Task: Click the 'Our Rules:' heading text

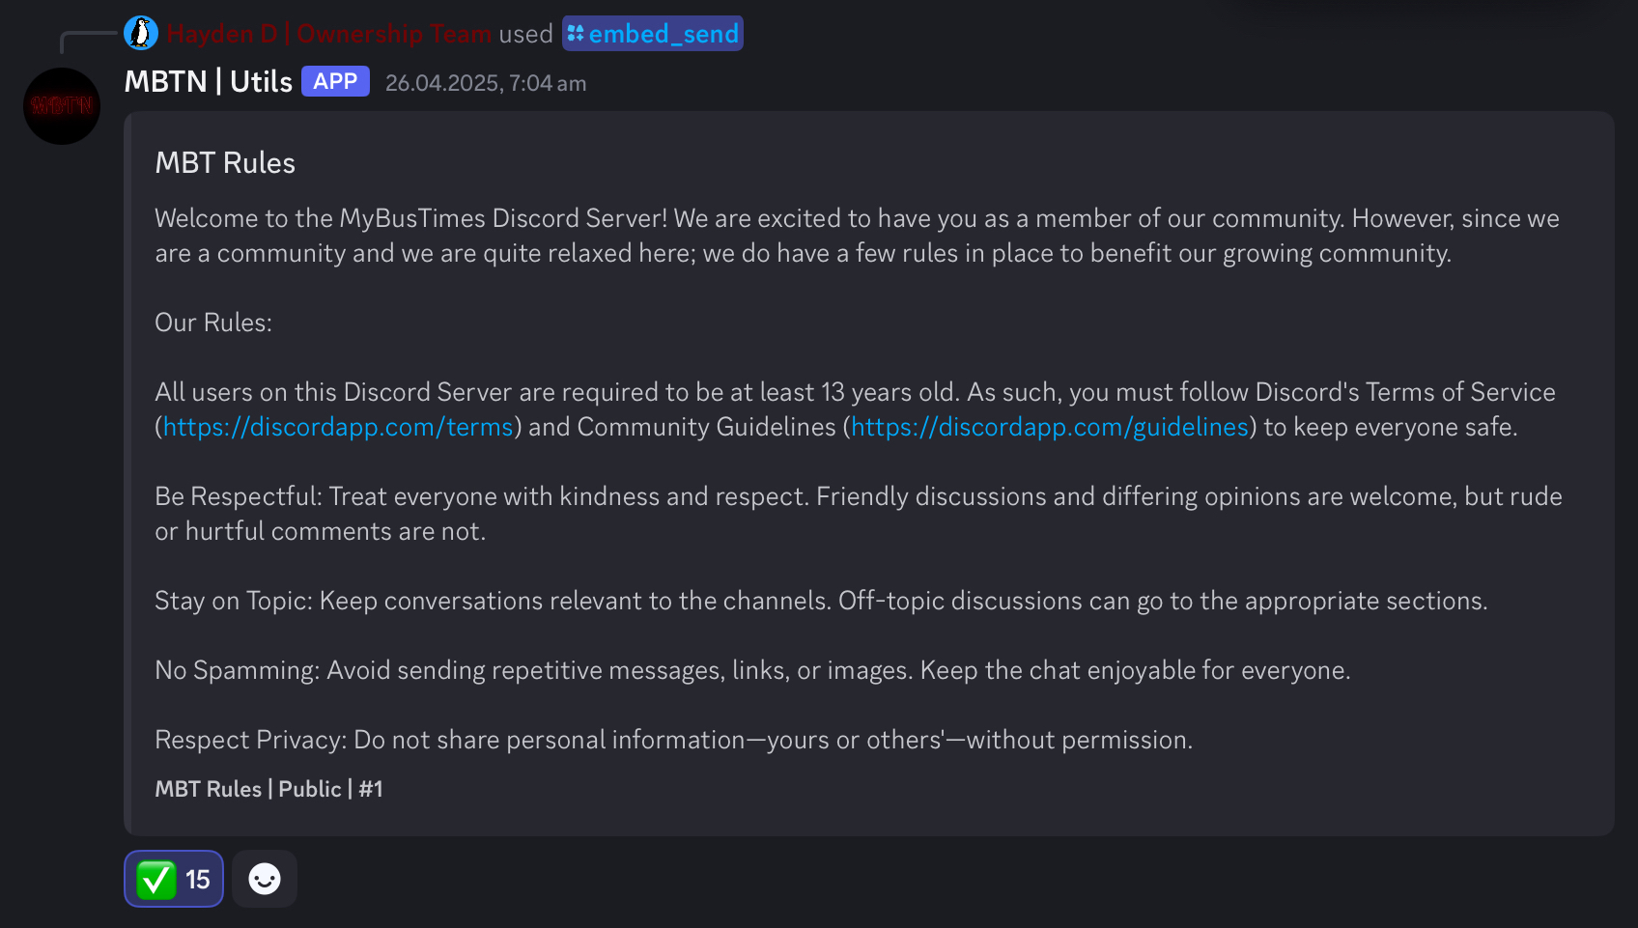Action: point(213,323)
